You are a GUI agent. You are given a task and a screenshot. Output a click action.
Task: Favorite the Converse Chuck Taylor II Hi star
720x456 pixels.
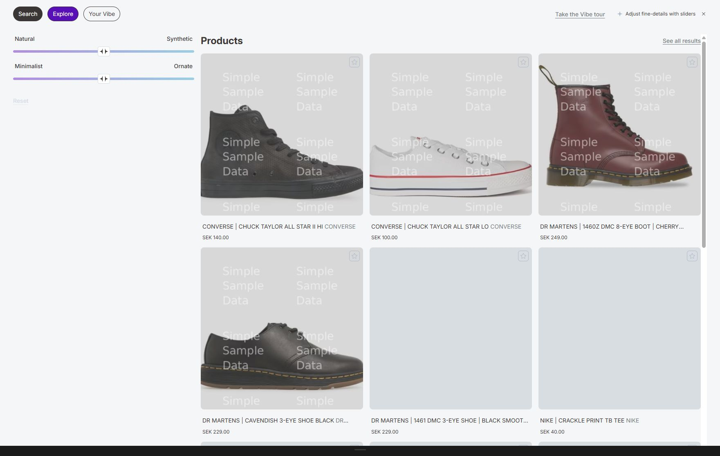click(354, 62)
